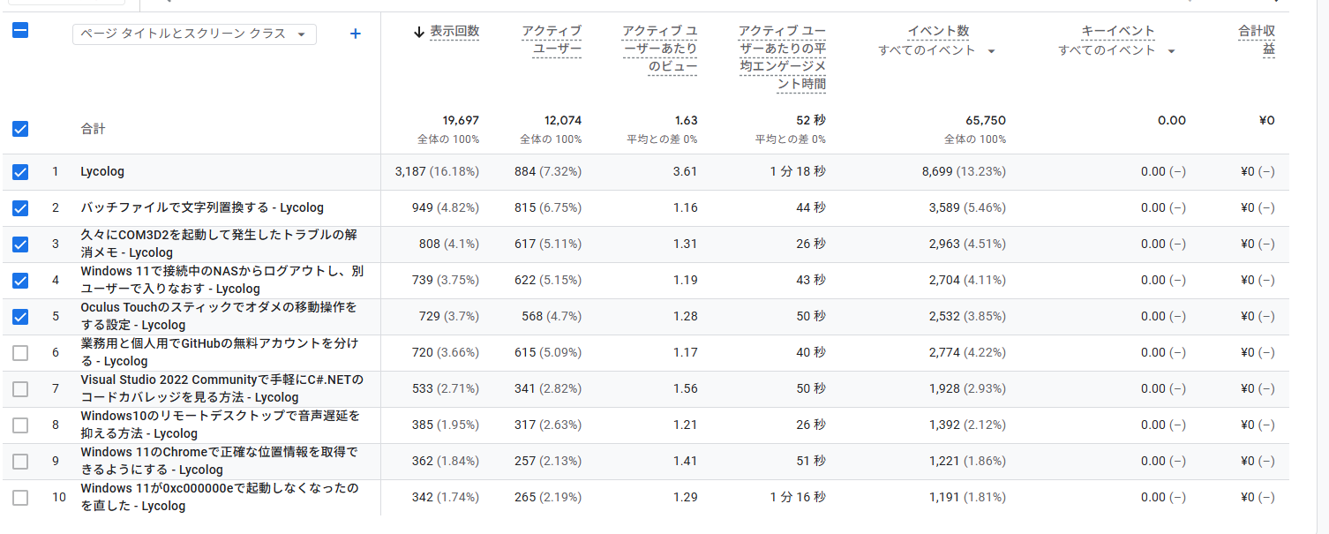Expand the イベント数 すべてのイベント dropdown
This screenshot has width=1329, height=534.
coord(991,51)
